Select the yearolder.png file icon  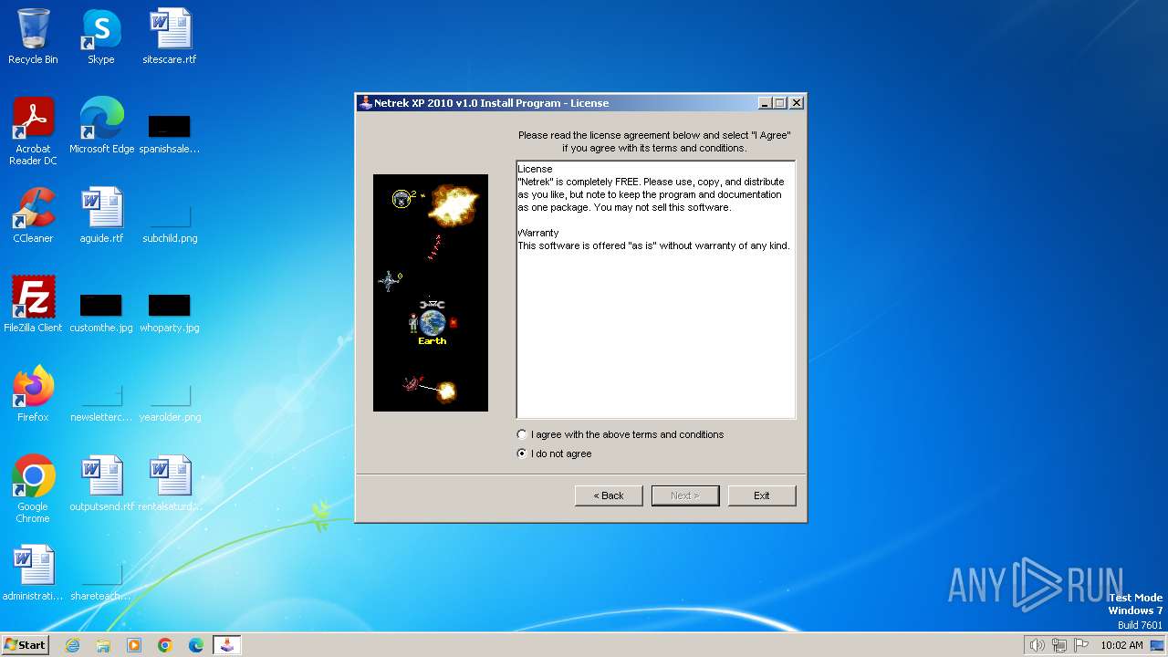pos(170,401)
